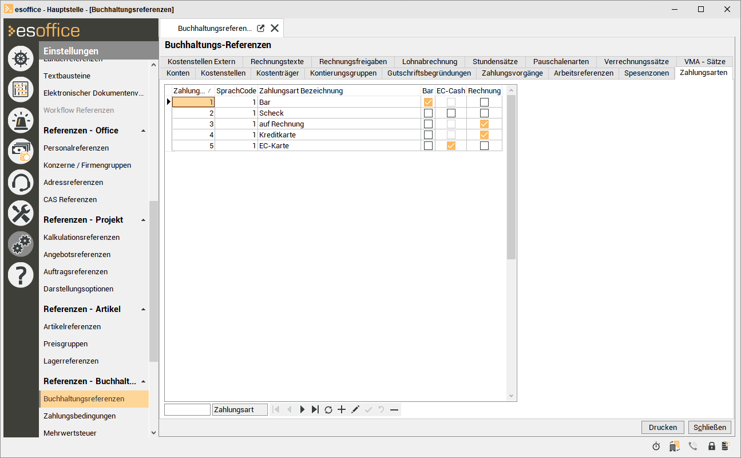The height and width of the screenshot is (458, 741).
Task: Add a new record with plus icon
Action: point(342,409)
